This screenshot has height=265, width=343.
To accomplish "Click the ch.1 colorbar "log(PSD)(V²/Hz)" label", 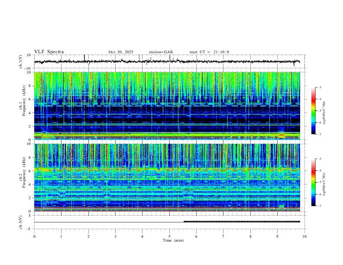I will tap(324, 113).
